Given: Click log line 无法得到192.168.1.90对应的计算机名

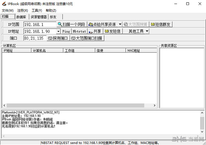Looking at the screenshot, I should 29,126.
